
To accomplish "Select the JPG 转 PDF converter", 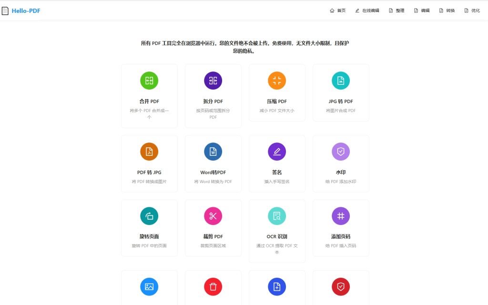I will click(x=340, y=91).
